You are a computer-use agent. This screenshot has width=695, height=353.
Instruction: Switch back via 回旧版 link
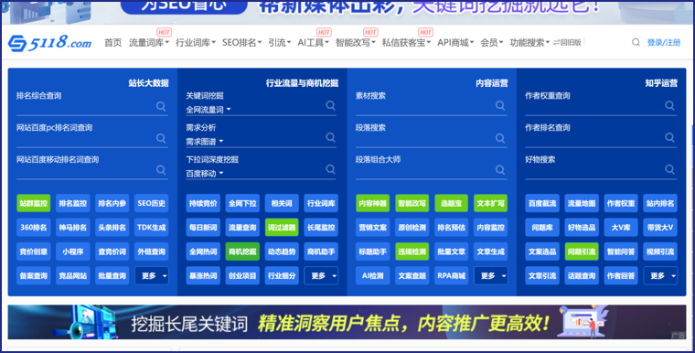coord(567,43)
